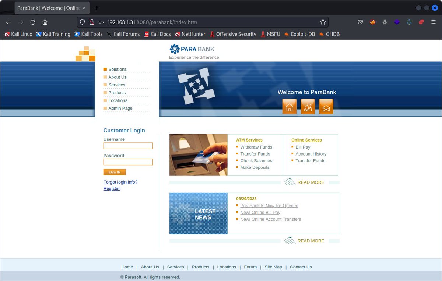Open browser home page icon
The height and width of the screenshot is (281, 442).
pos(45,22)
